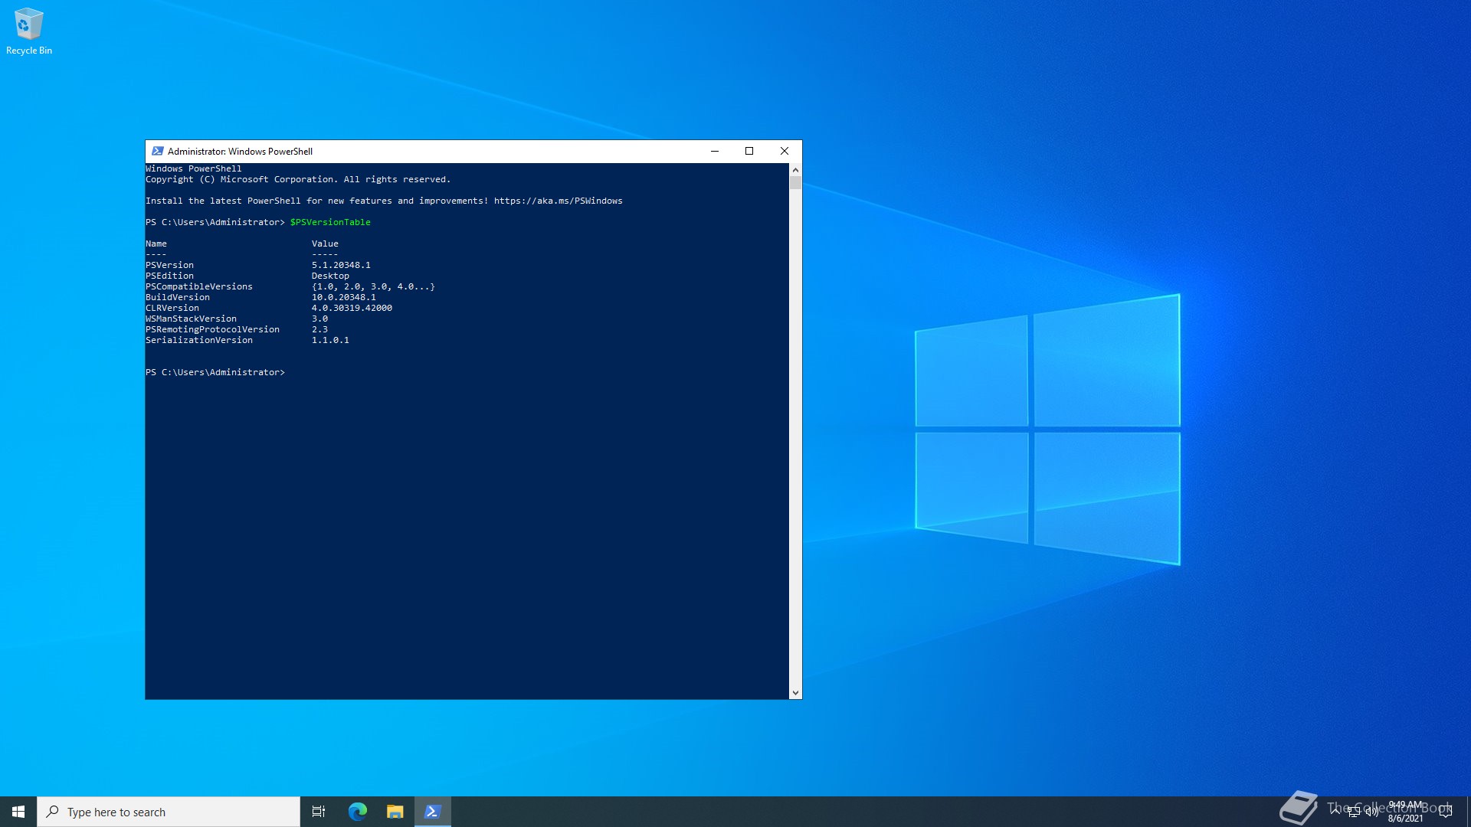Open the volume tray icon

click(1371, 812)
